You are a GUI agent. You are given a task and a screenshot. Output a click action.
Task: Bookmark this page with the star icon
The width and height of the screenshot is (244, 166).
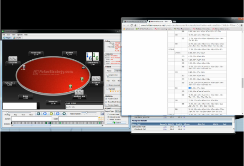coord(238,25)
